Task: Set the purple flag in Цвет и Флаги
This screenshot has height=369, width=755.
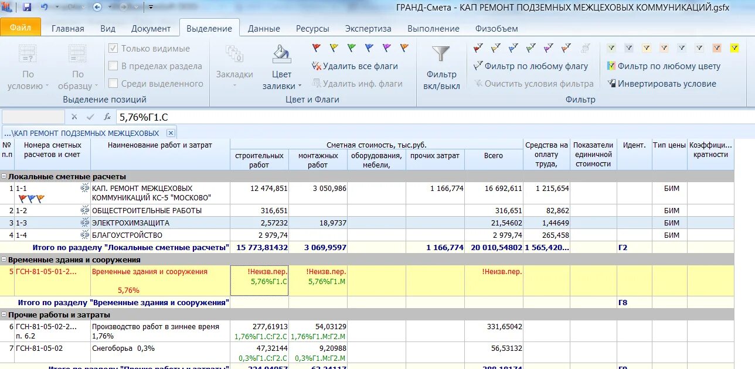Action: point(387,48)
